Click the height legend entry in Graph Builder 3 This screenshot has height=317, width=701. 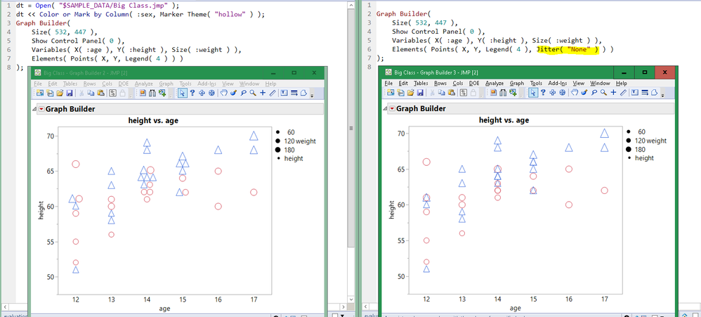(x=640, y=158)
